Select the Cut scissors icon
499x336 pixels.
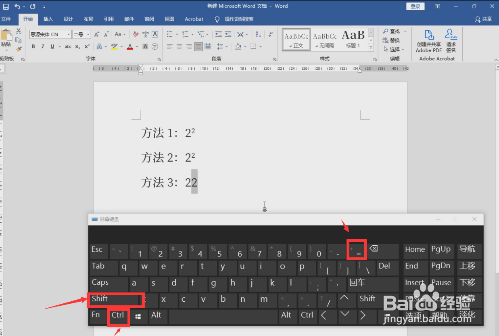click(x=18, y=31)
